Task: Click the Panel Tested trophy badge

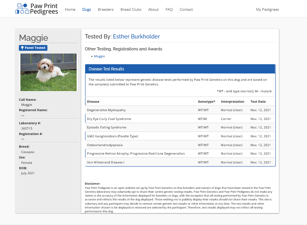Action: pos(33,48)
